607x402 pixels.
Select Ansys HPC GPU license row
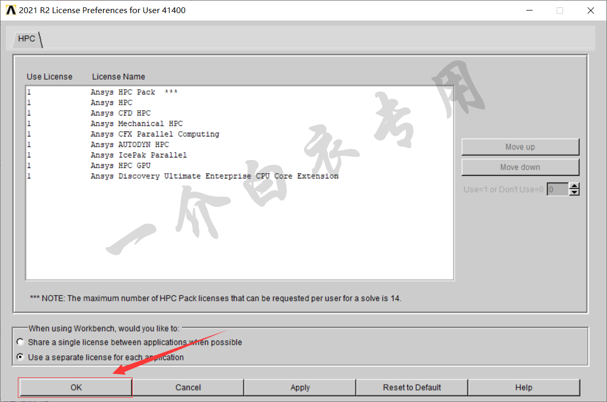click(x=239, y=165)
